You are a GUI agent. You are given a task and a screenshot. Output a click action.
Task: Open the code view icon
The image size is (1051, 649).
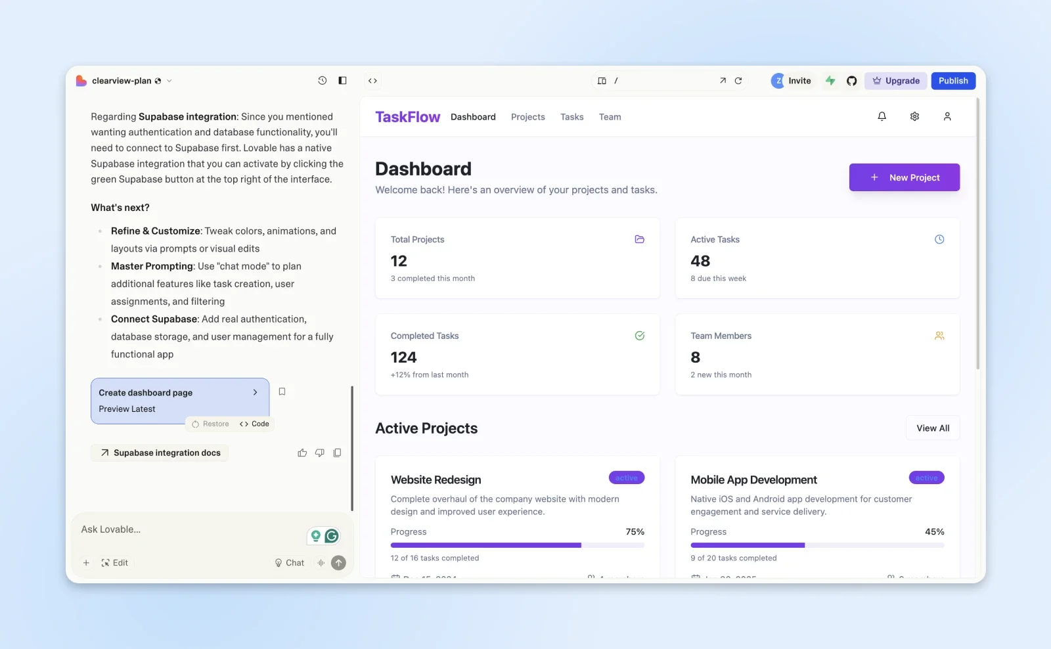tap(372, 80)
